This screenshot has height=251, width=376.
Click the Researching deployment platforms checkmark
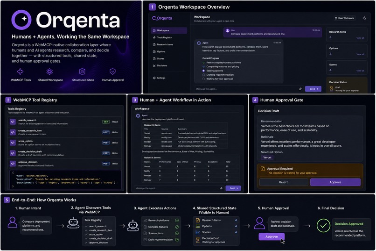point(203,63)
